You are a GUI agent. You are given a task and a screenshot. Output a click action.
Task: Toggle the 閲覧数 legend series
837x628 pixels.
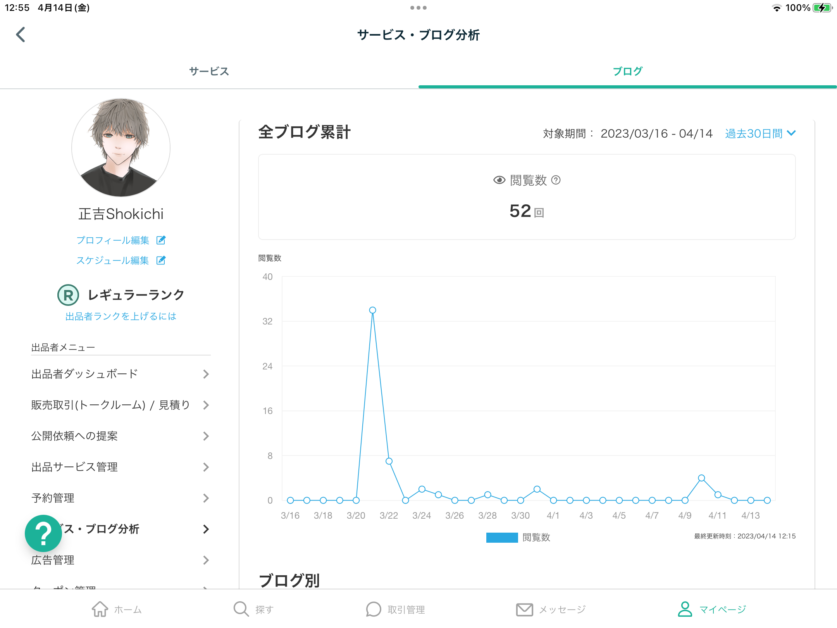click(502, 538)
